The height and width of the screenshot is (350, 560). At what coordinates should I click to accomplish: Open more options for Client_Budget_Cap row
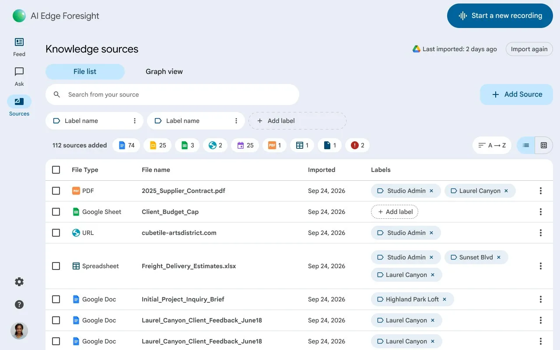point(541,212)
